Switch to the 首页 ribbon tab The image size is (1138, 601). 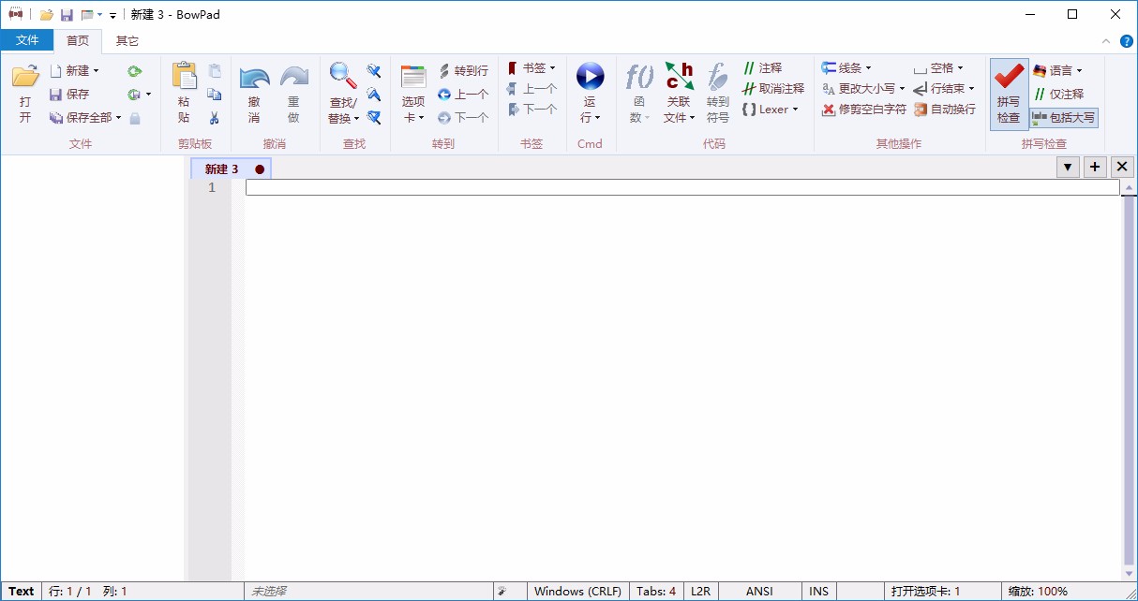tap(78, 40)
